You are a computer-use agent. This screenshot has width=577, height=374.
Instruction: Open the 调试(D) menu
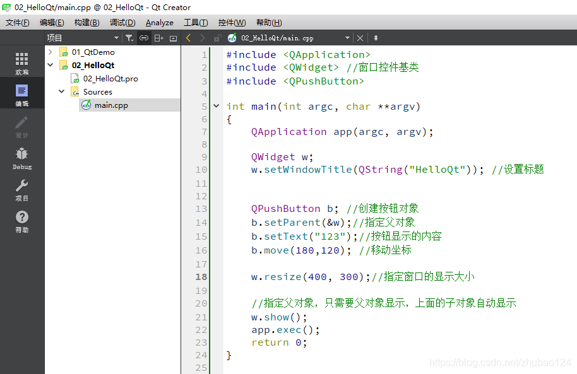122,23
